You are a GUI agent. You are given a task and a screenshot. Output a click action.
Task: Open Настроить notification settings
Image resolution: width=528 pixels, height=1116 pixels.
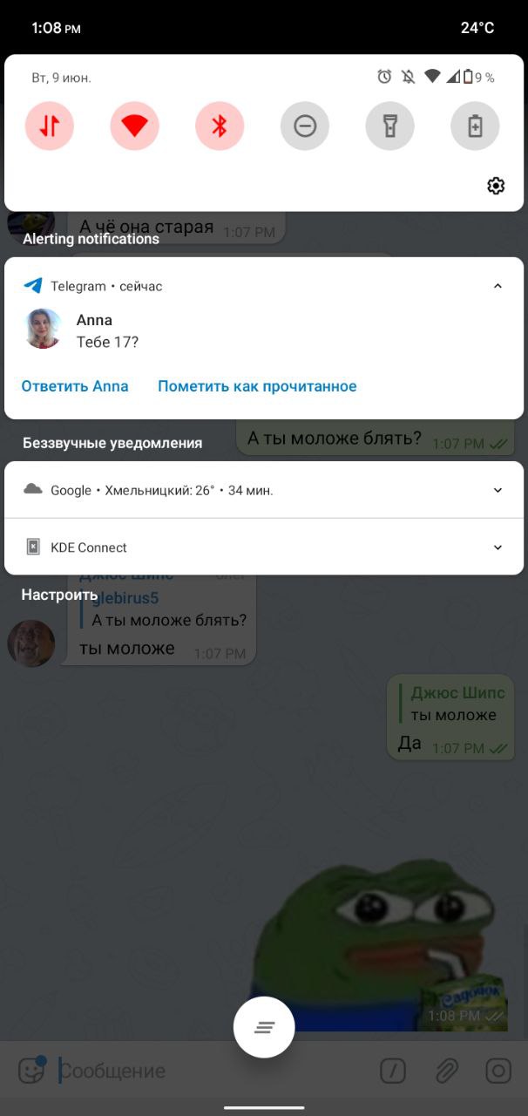point(59,595)
